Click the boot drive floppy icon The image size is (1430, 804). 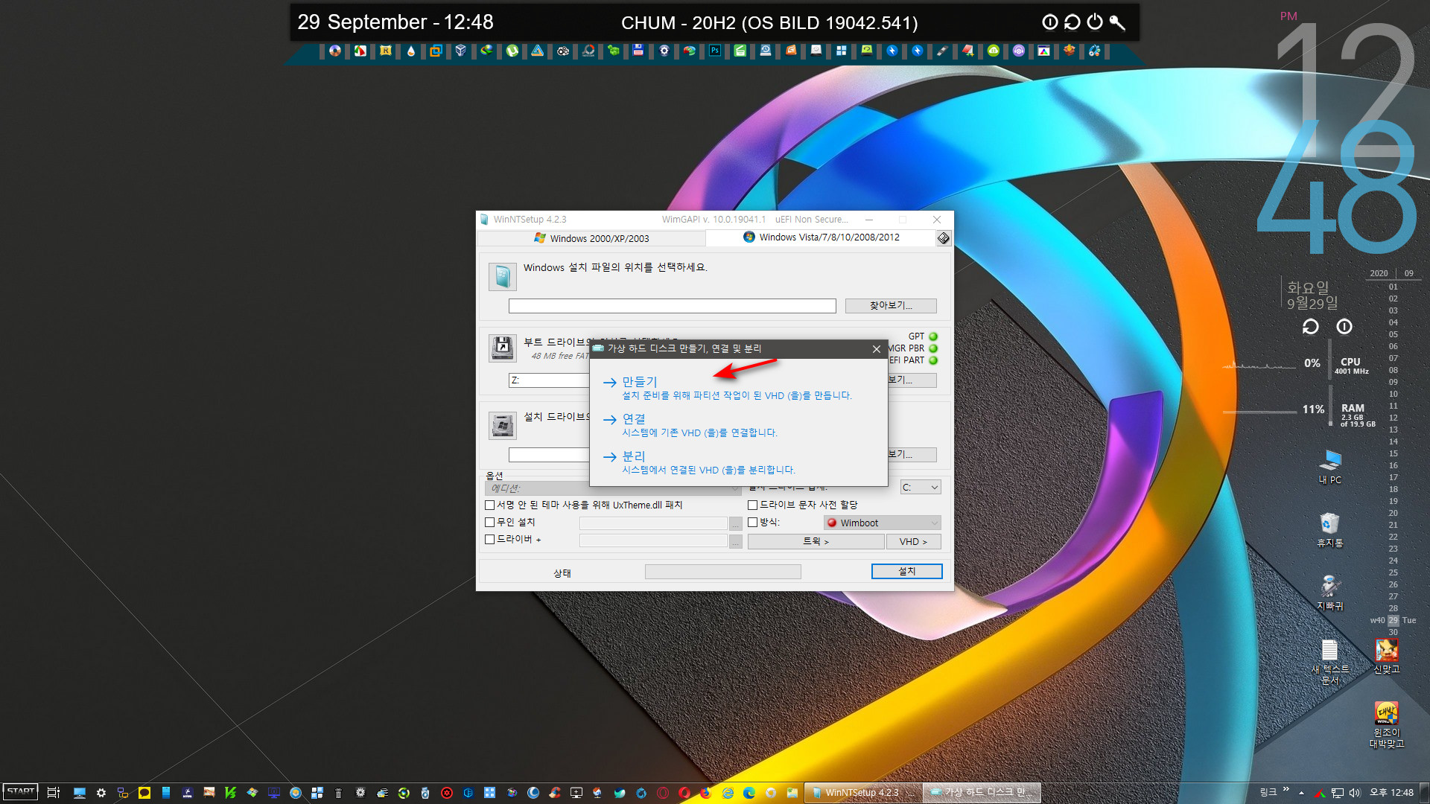[x=503, y=348]
